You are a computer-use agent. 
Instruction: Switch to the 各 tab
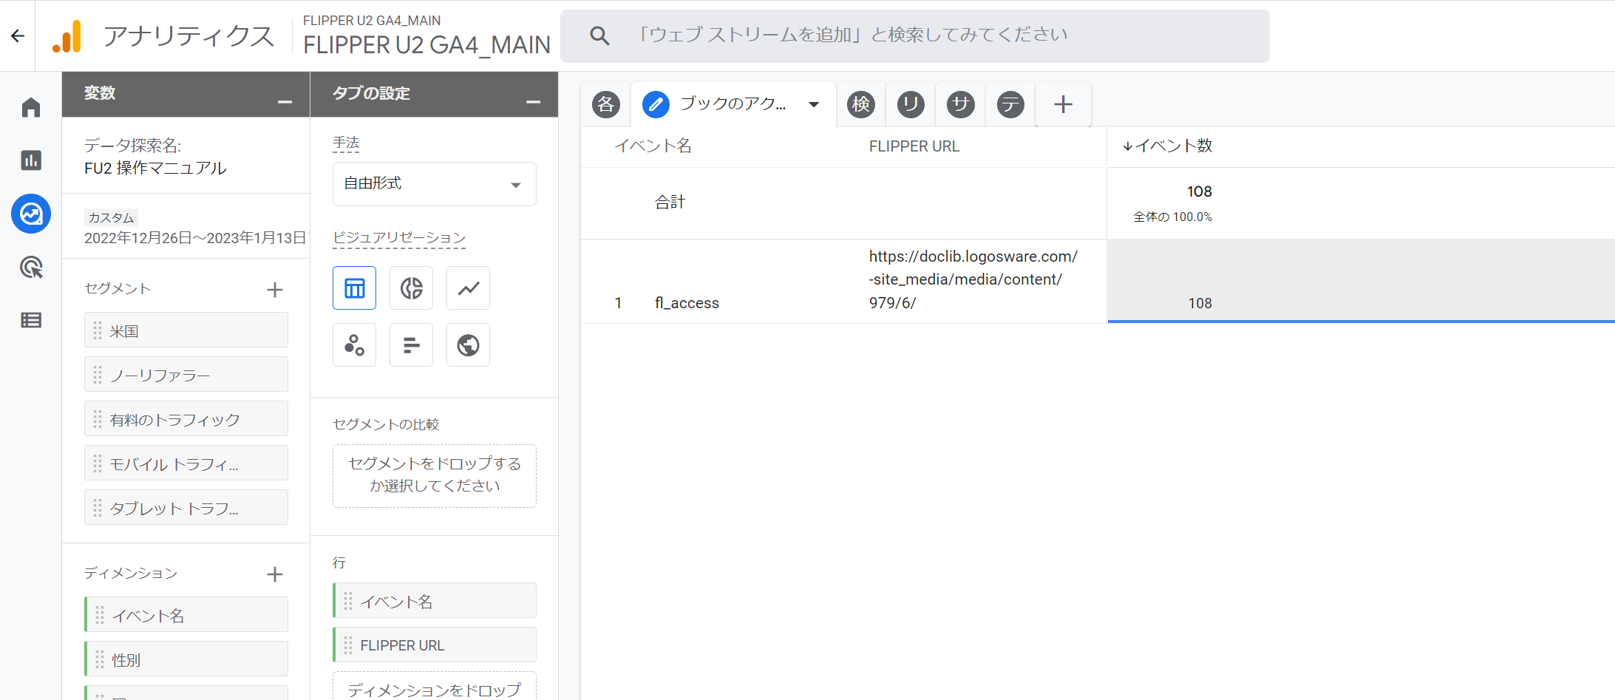click(606, 104)
